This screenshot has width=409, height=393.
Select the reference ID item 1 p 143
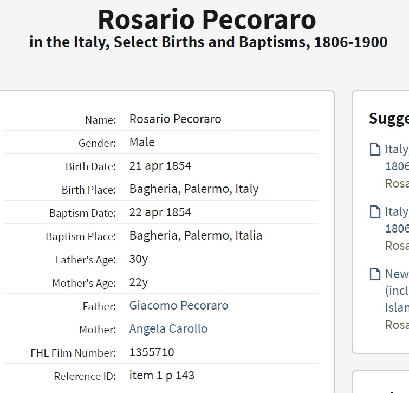click(161, 376)
